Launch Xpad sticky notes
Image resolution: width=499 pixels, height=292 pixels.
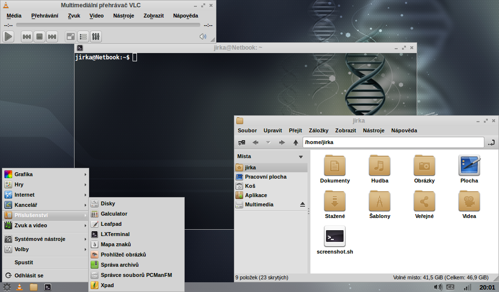pos(136,285)
